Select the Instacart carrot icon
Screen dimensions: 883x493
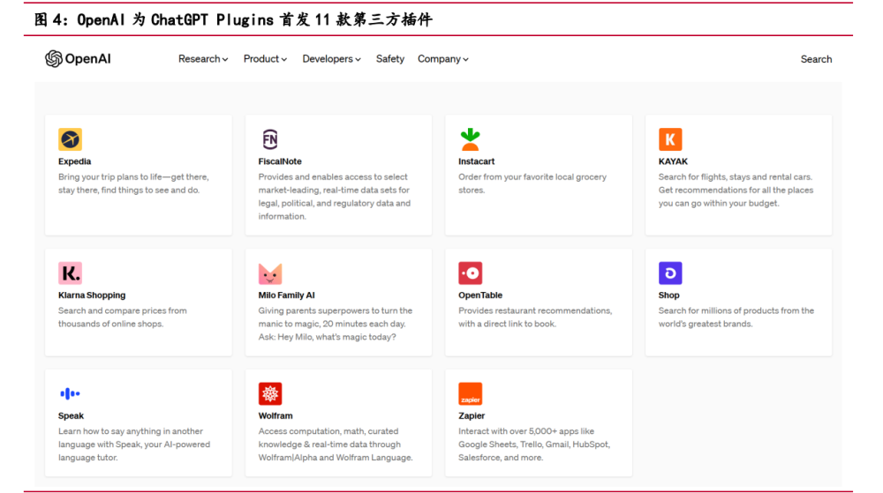click(x=471, y=138)
